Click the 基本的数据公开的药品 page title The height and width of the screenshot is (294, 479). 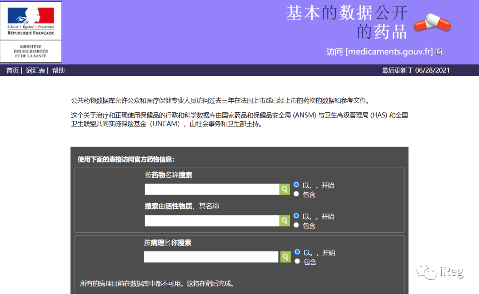point(346,22)
